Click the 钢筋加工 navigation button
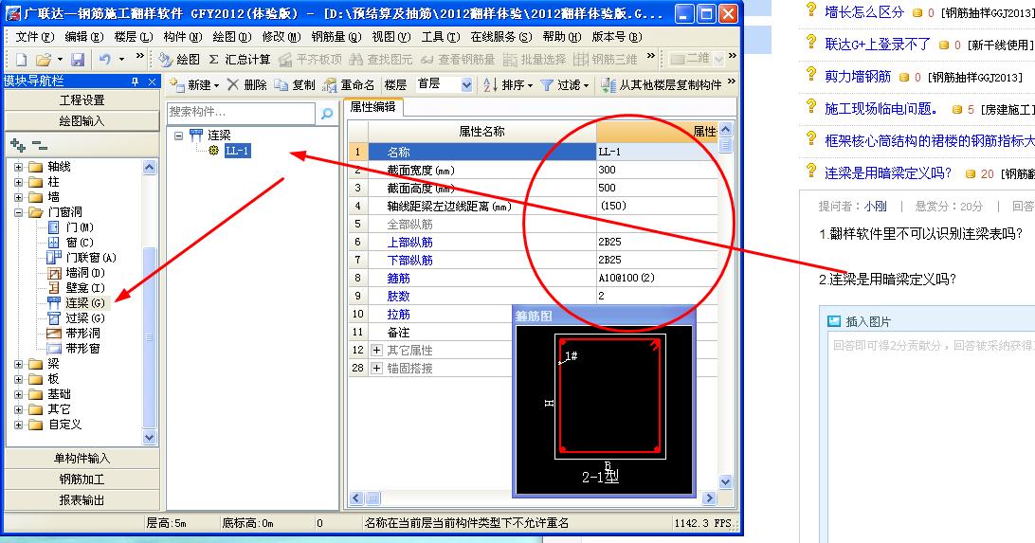The height and width of the screenshot is (543, 1035). (x=82, y=480)
